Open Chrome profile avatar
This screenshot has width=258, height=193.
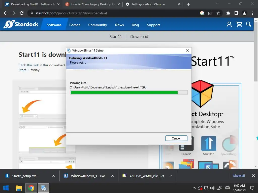click(244, 13)
